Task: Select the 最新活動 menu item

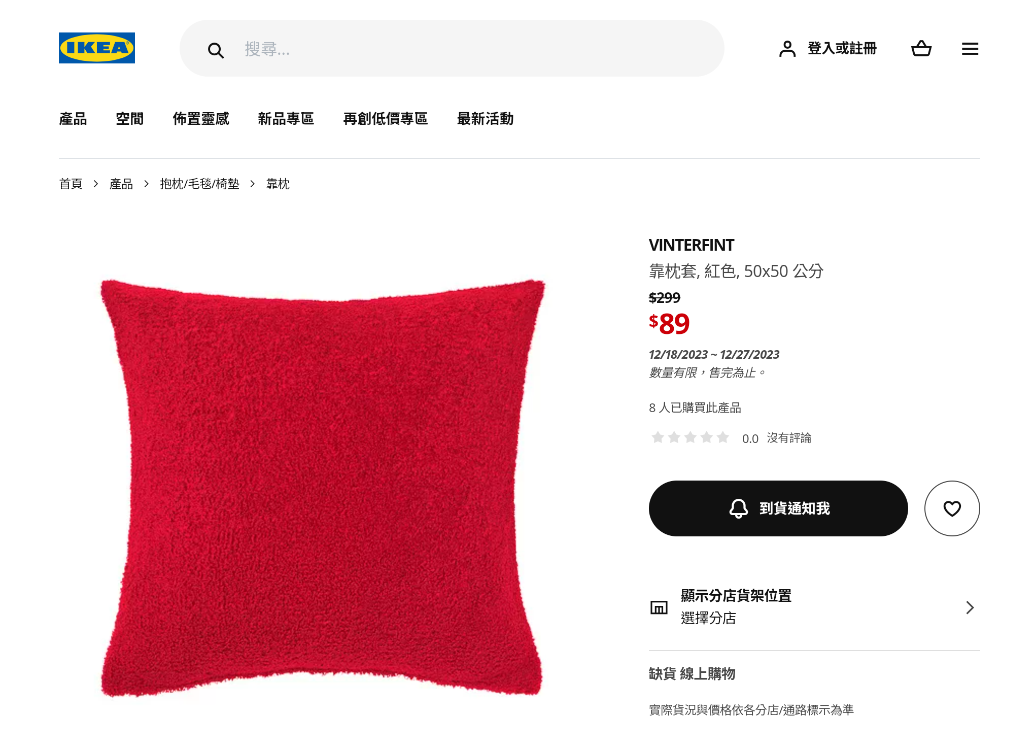Action: (486, 118)
